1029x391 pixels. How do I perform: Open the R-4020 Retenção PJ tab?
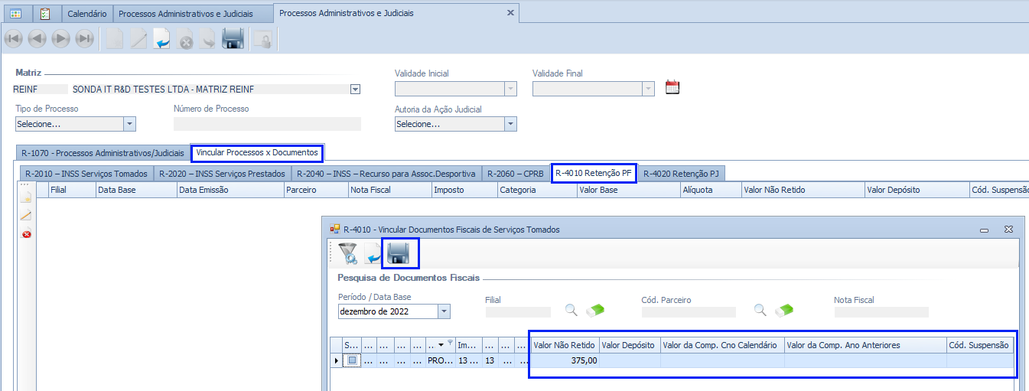681,174
